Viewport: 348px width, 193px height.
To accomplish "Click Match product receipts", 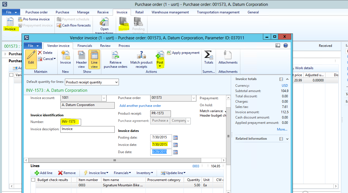I will point(142,59).
